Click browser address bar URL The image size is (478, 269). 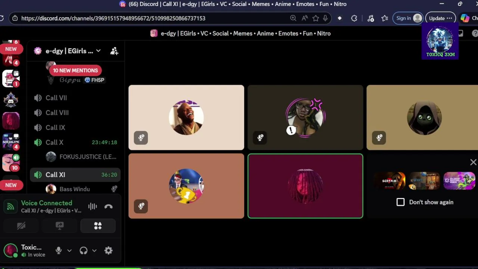click(113, 18)
